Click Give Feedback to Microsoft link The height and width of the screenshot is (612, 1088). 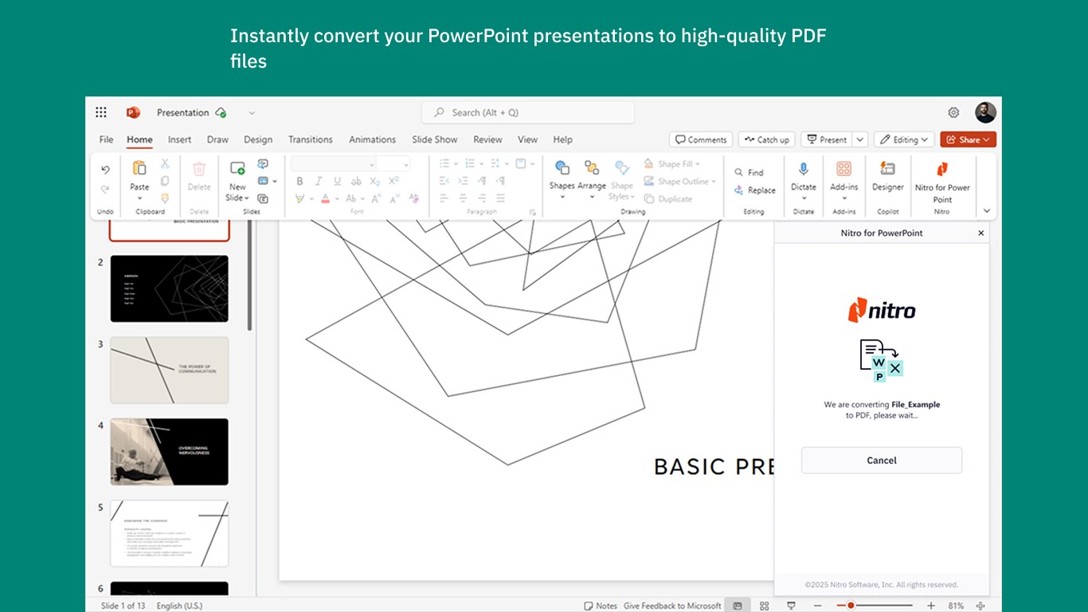[672, 606]
